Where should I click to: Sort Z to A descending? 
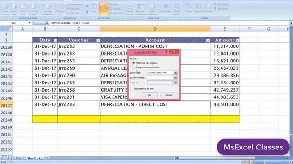[87, 12]
